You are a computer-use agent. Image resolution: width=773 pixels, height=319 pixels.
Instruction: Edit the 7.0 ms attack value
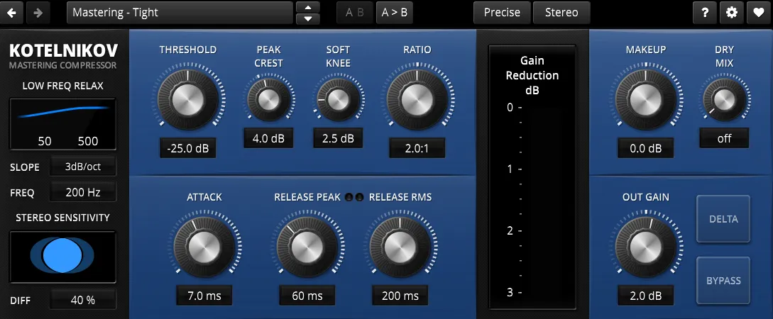point(204,296)
